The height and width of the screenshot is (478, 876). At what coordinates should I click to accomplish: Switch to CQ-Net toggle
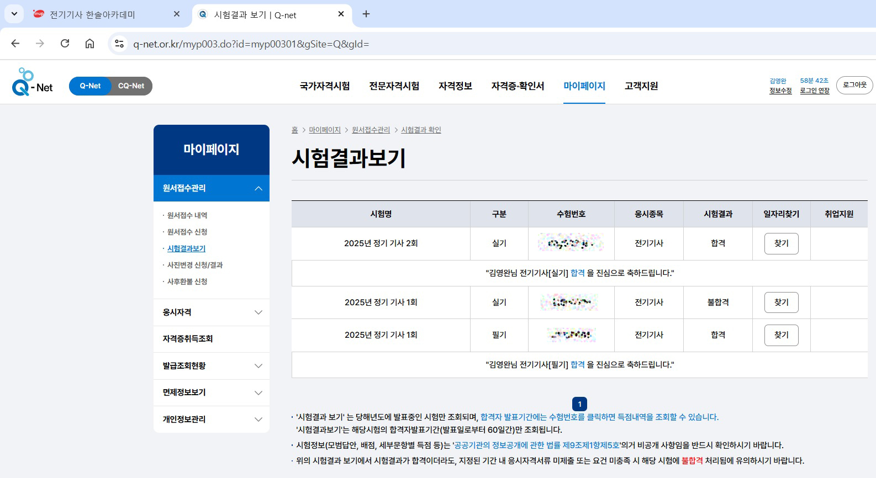click(x=131, y=86)
